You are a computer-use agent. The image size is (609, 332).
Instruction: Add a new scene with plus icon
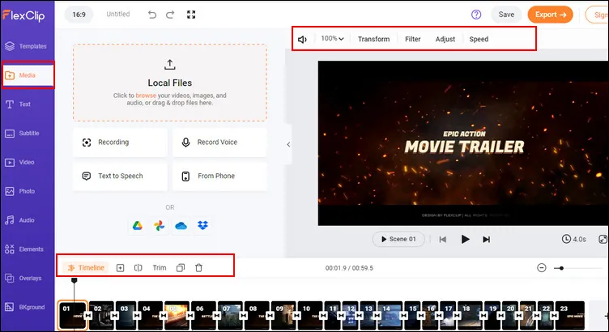pyautogui.click(x=120, y=268)
